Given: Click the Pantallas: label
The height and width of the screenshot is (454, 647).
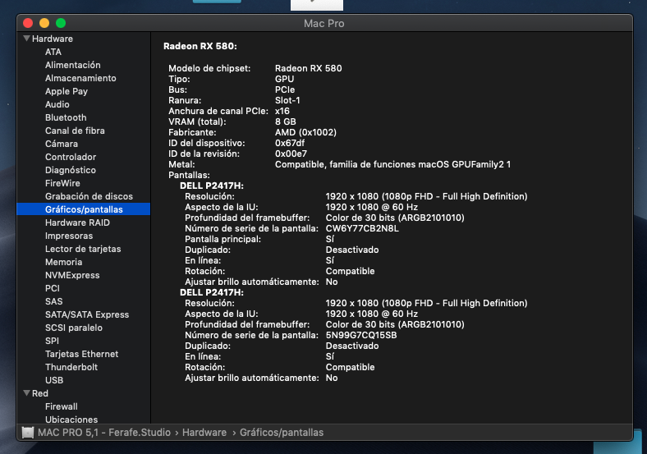Looking at the screenshot, I should [x=189, y=175].
